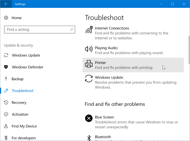Run the Internet Connections troubleshooter
190x141 pixels.
[x=133, y=33]
